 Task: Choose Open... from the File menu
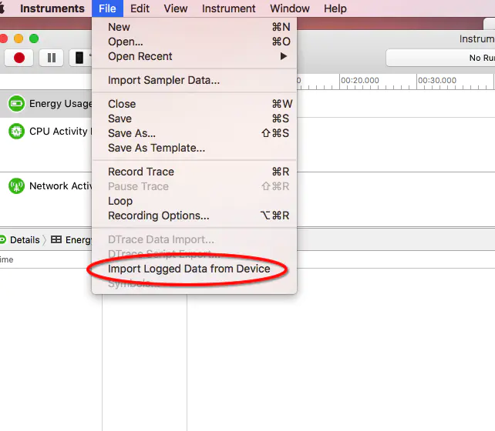[x=194, y=42]
